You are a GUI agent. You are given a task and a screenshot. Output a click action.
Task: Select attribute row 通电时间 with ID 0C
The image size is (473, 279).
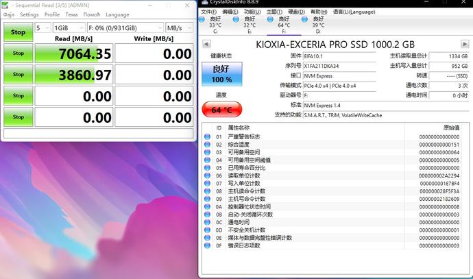coord(332,222)
